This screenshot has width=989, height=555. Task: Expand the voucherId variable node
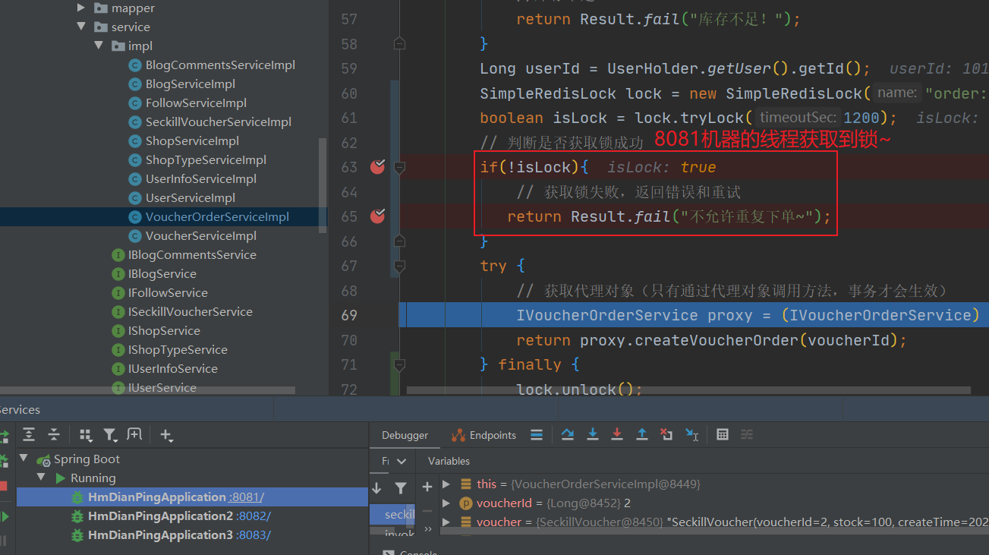pos(446,503)
